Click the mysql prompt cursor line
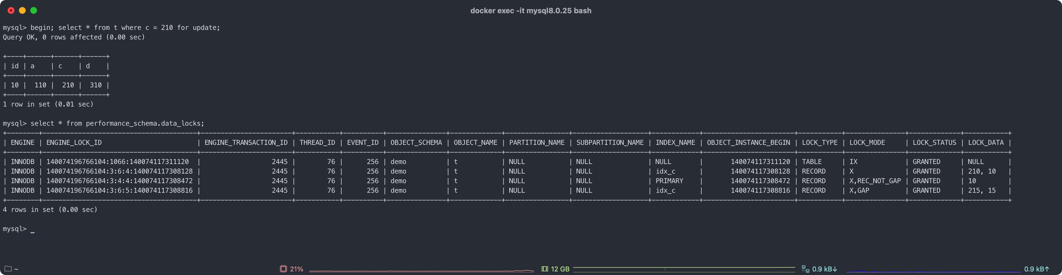The height and width of the screenshot is (275, 1062). click(x=19, y=229)
